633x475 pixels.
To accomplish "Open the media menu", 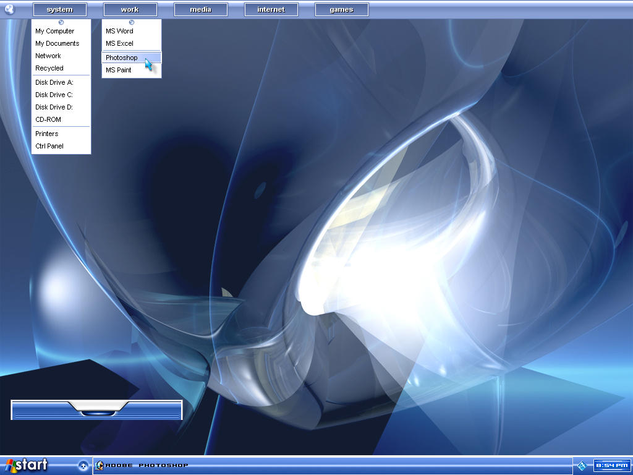I will 201,9.
